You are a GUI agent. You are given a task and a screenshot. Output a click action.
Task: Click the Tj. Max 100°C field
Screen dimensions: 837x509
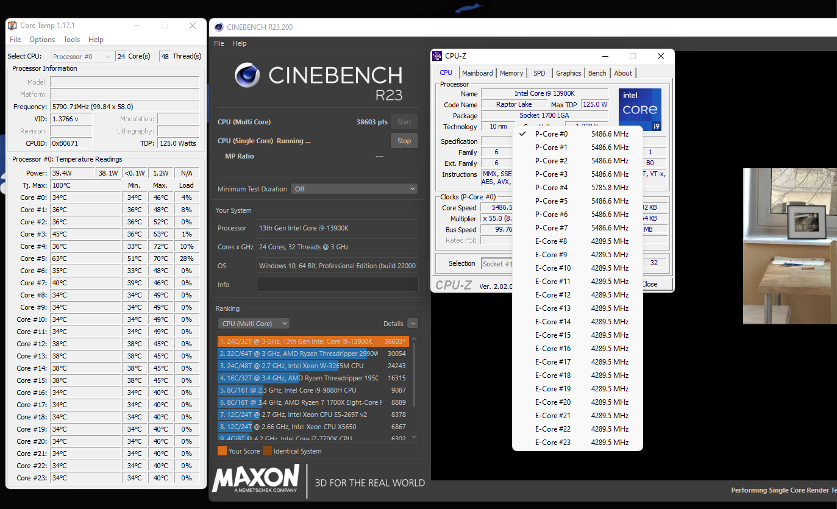85,185
